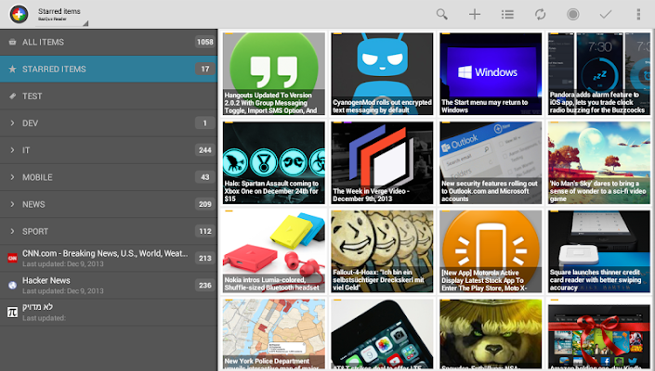
Task: Toggle unread filter circle icon
Action: coord(572,15)
